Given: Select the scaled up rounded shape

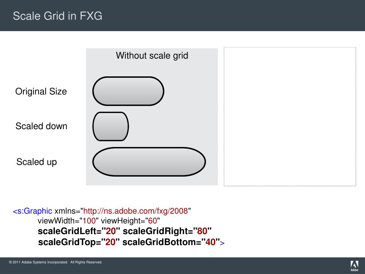Looking at the screenshot, I should (x=149, y=162).
